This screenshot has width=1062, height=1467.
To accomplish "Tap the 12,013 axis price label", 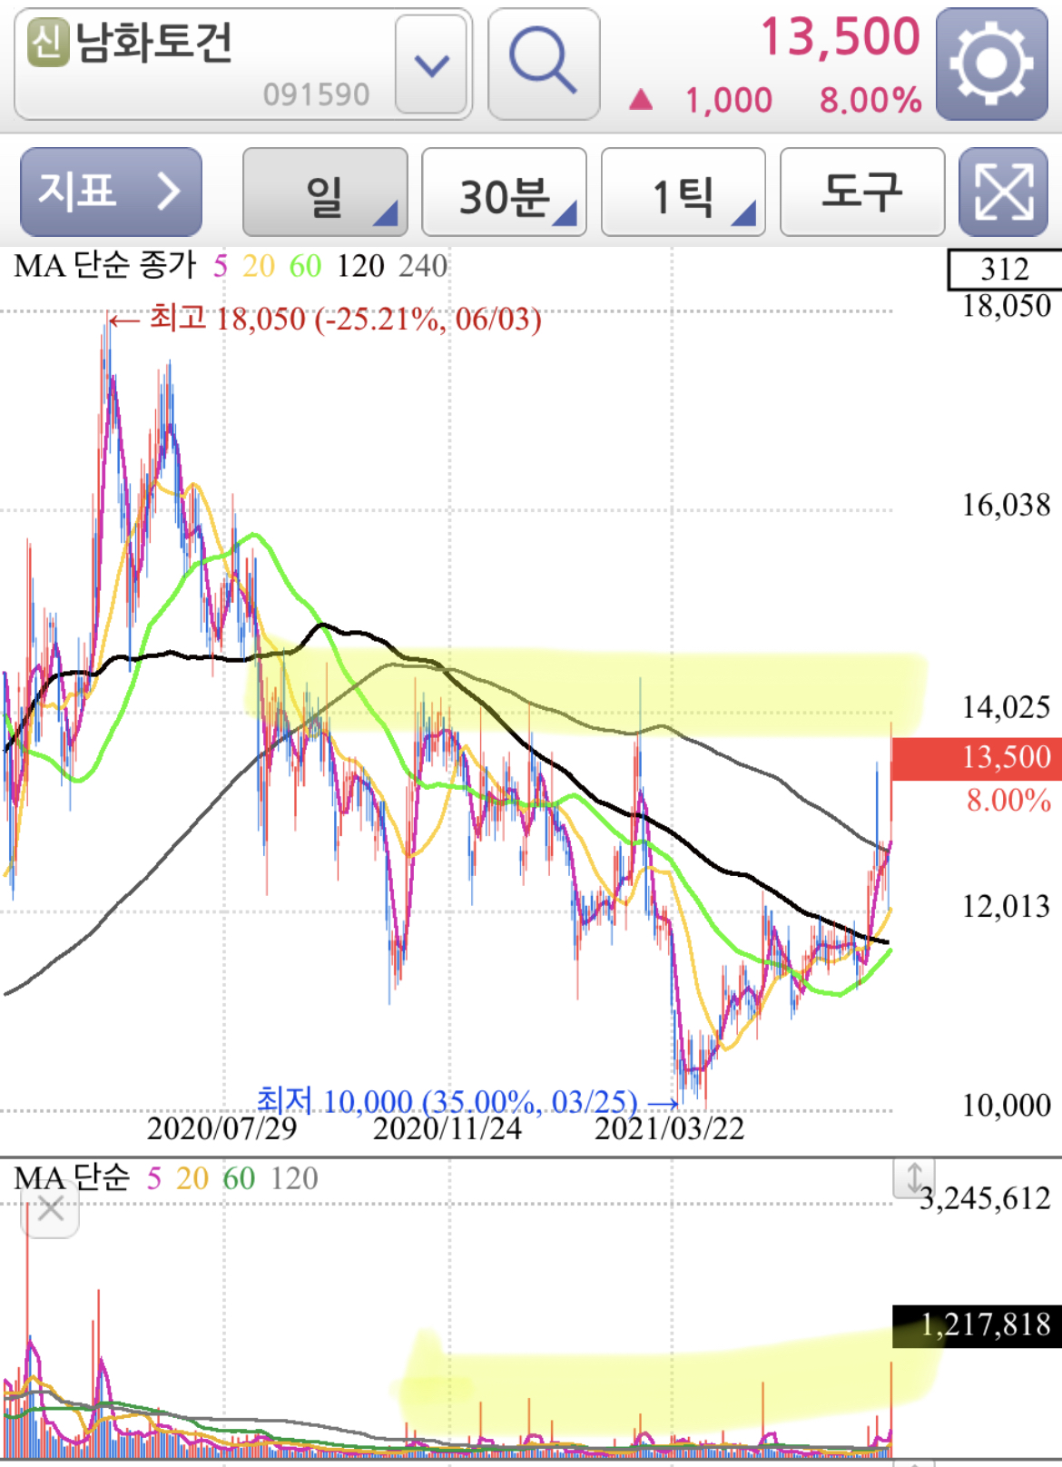I will pyautogui.click(x=1007, y=906).
